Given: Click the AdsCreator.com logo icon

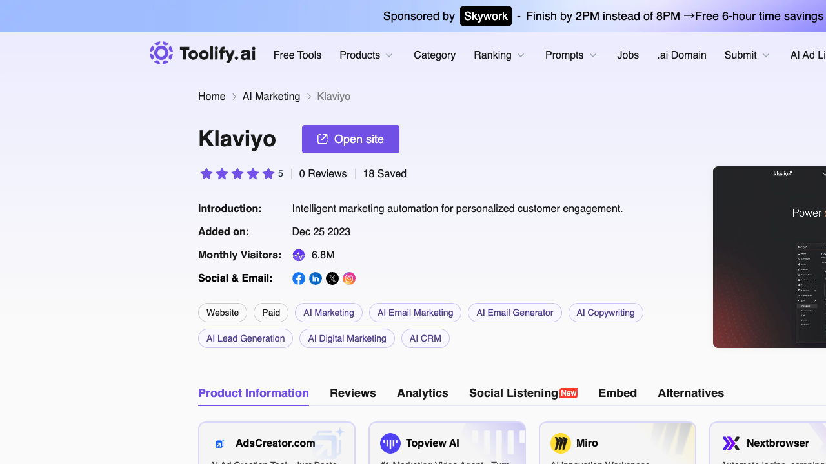Looking at the screenshot, I should tap(220, 443).
